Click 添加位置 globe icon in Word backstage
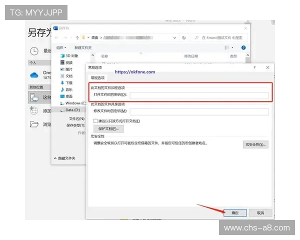 coord(34,110)
